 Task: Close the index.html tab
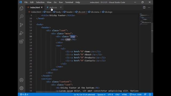42,7
